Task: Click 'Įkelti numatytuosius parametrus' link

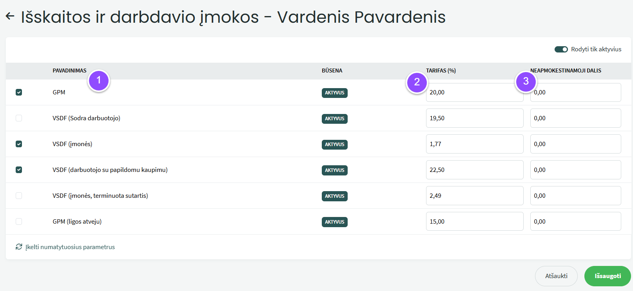Action: click(70, 247)
